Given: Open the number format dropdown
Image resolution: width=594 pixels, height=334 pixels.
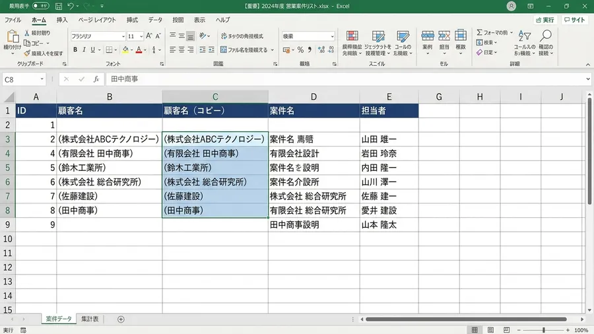Looking at the screenshot, I should 332,36.
